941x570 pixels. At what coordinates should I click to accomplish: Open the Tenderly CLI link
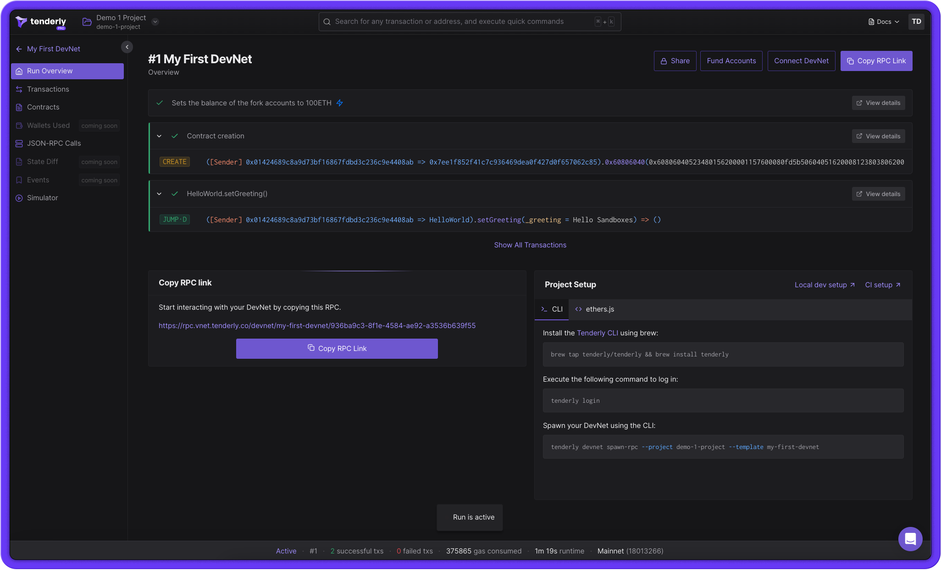(x=598, y=333)
